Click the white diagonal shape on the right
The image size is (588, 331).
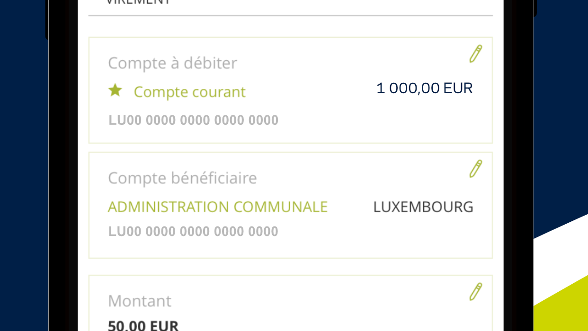(x=561, y=255)
